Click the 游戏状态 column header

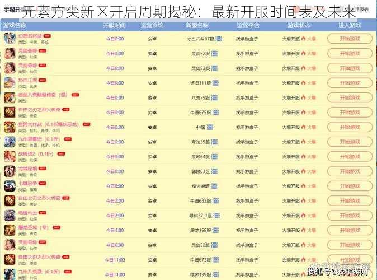coord(299,25)
